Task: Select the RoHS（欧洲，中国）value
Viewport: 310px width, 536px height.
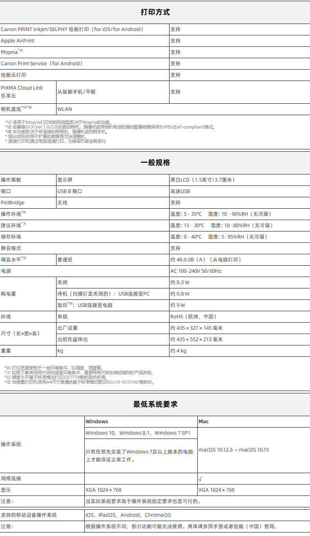Action: click(193, 316)
